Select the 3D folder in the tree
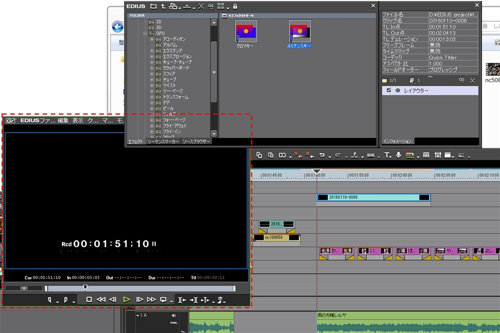The width and height of the screenshot is (500, 333). (155, 27)
